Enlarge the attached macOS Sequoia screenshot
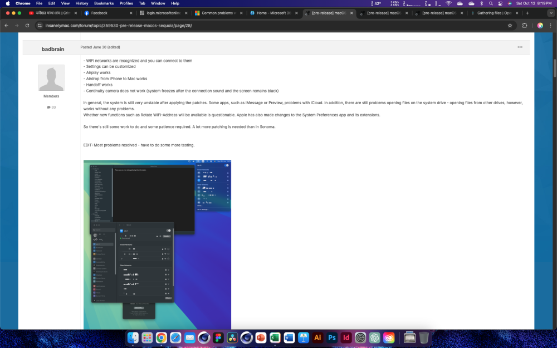The height and width of the screenshot is (348, 557). point(158,244)
